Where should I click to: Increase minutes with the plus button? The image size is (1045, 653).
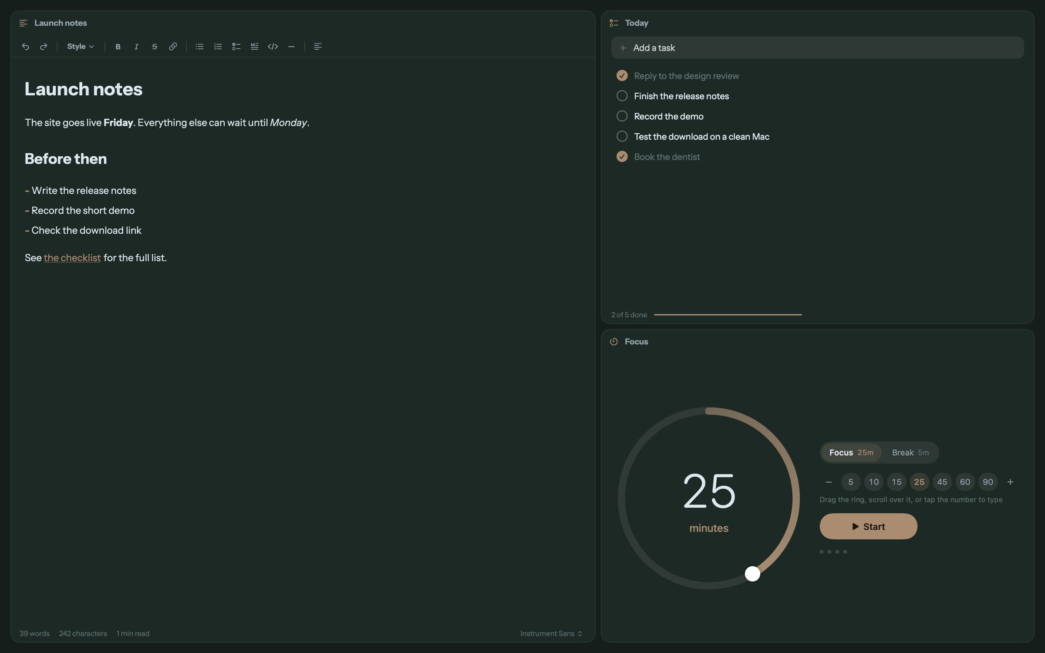click(x=1010, y=482)
